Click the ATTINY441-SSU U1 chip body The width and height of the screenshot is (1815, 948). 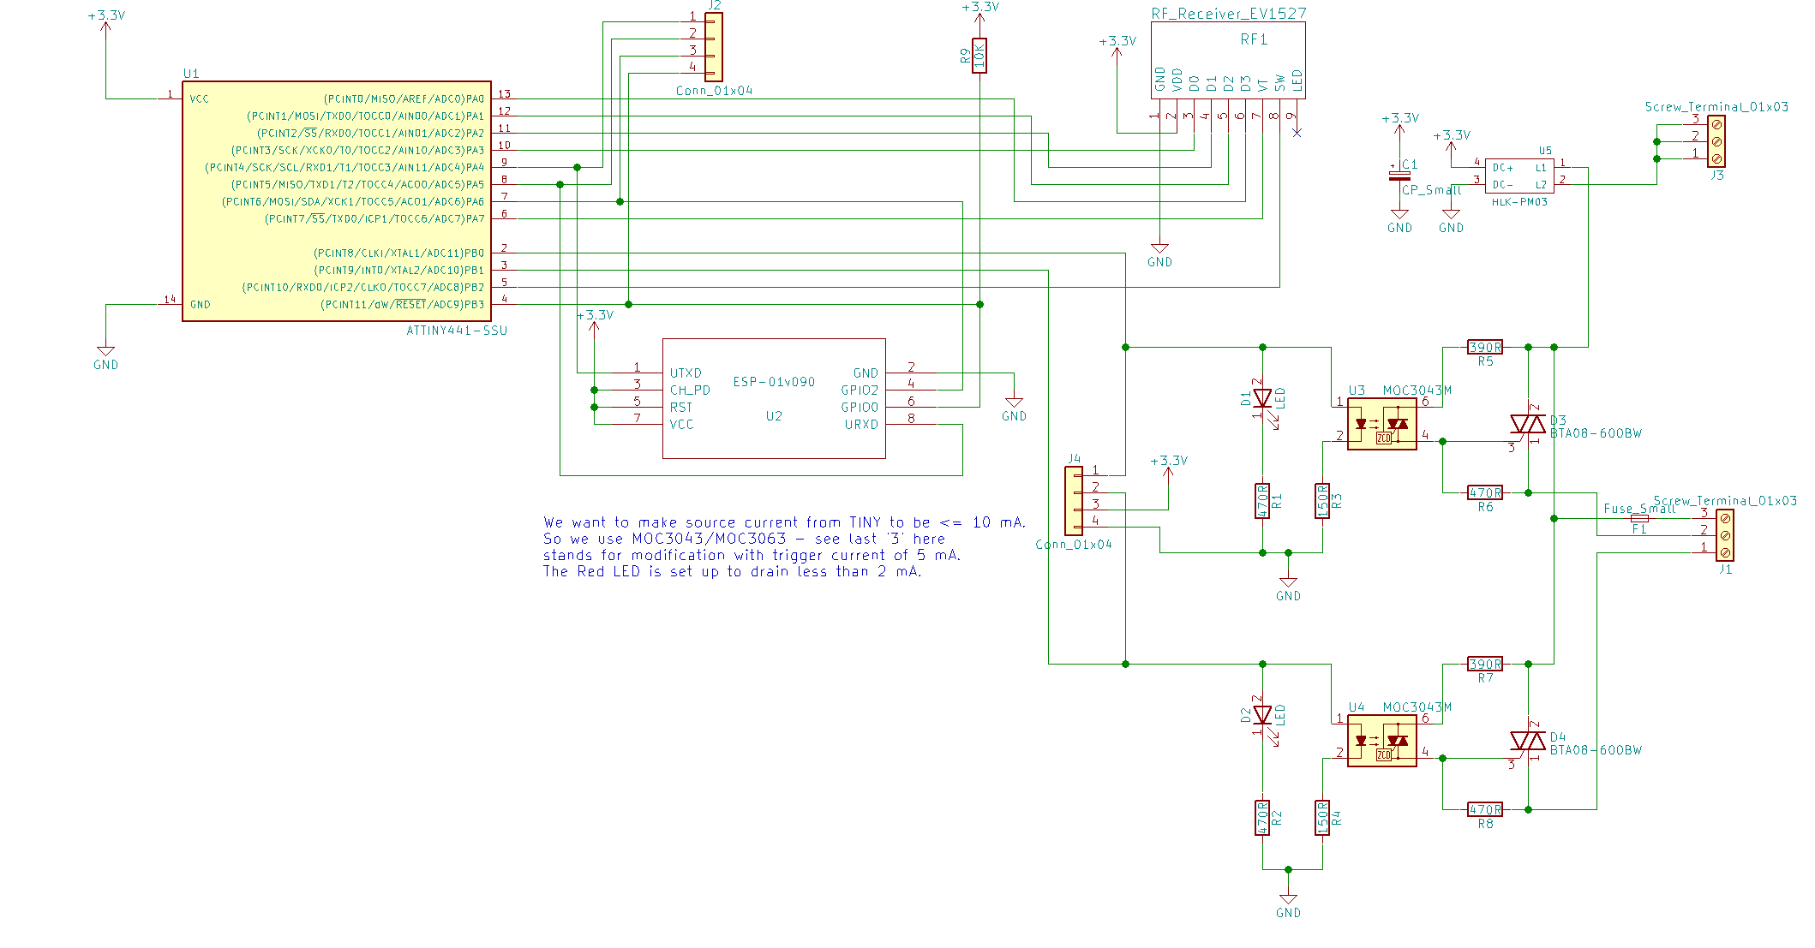click(x=336, y=201)
